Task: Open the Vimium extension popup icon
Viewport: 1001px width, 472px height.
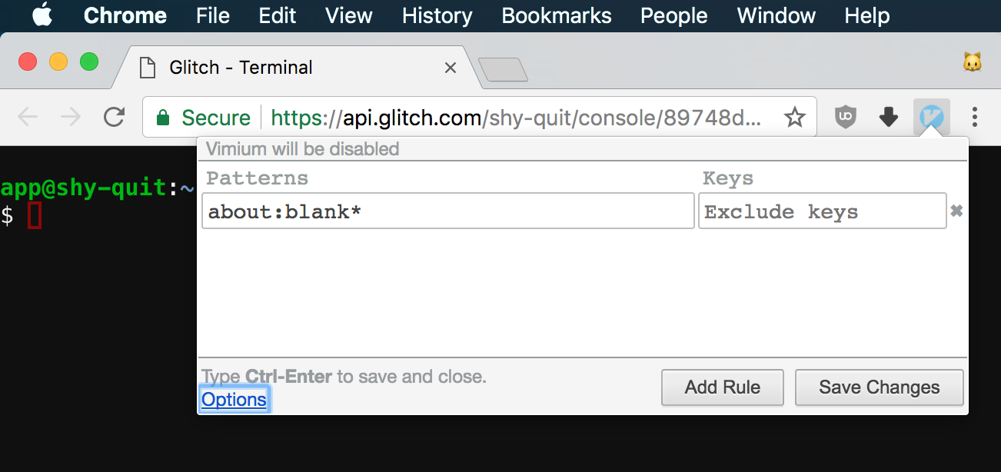Action: pos(931,117)
